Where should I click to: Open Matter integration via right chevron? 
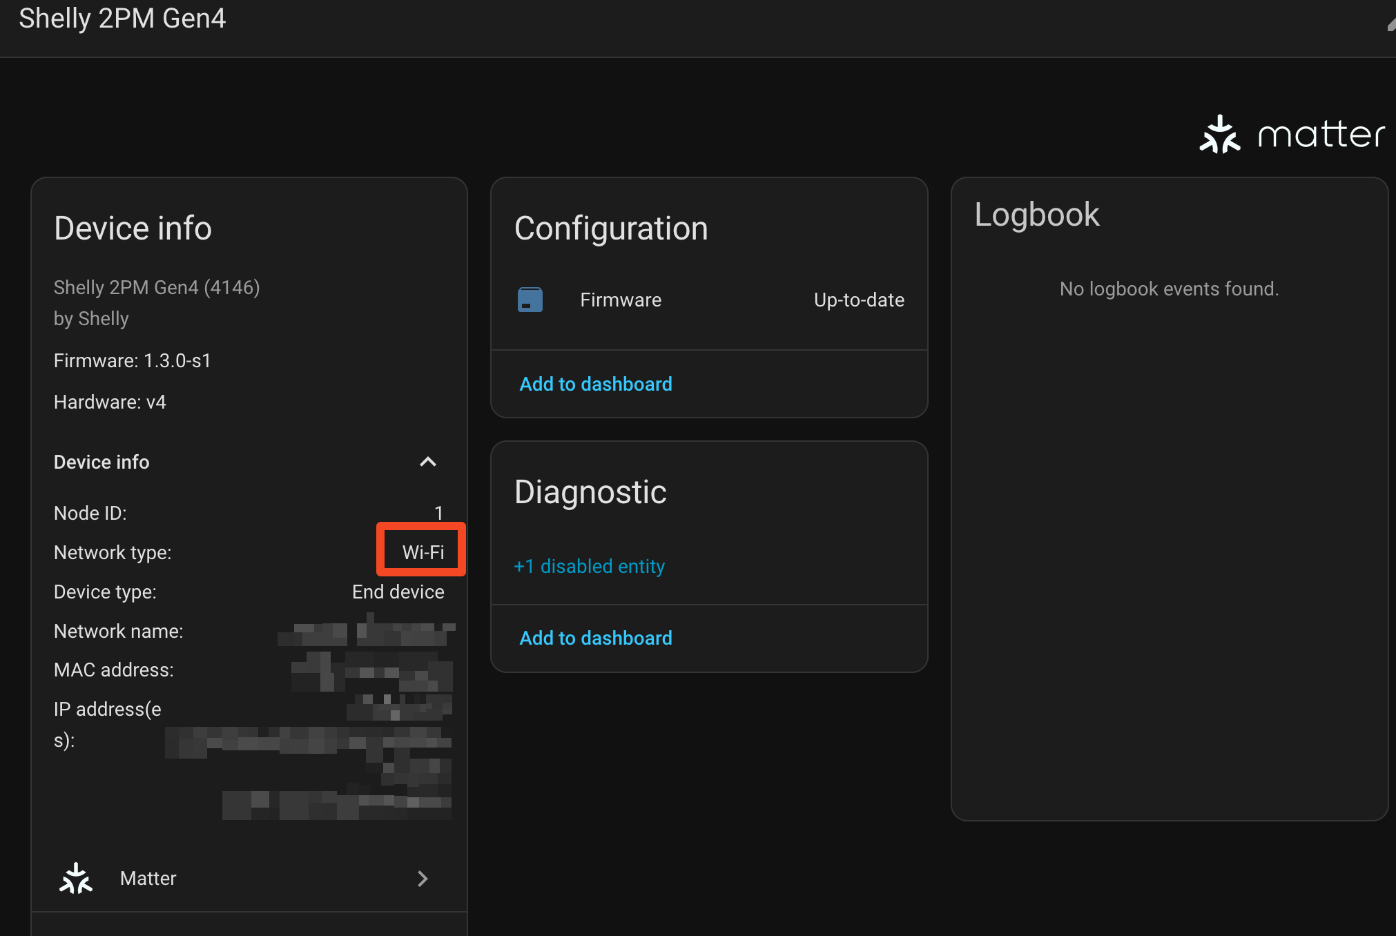423,878
